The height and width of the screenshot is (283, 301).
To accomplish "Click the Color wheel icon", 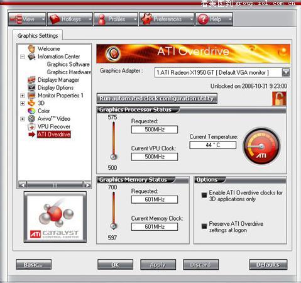I will click(x=31, y=111).
